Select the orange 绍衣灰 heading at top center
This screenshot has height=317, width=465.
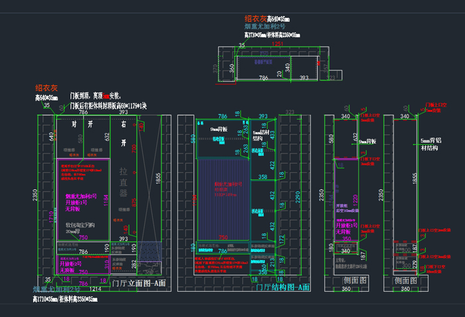[x=256, y=19]
